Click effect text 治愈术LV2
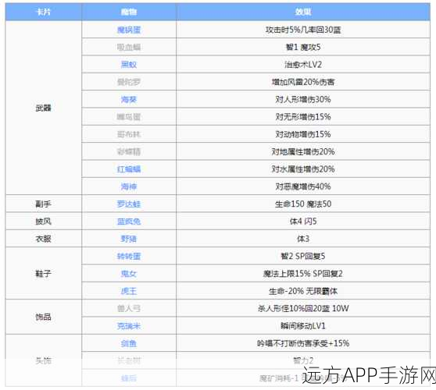This screenshot has height=390, width=436. pyautogui.click(x=303, y=65)
